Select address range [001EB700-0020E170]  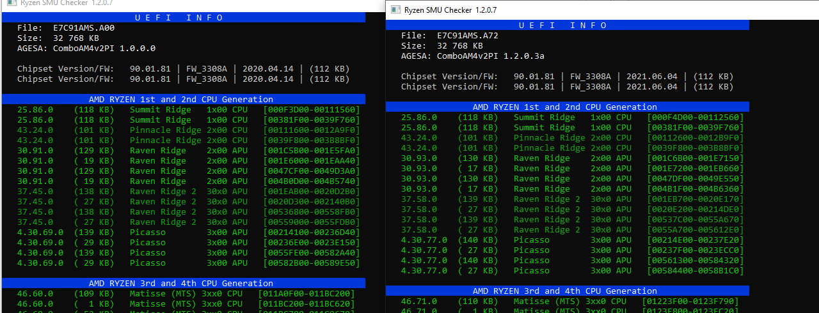tap(696, 199)
